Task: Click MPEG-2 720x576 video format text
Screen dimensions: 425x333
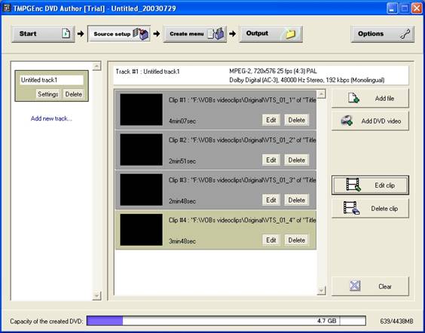Action: (274, 72)
